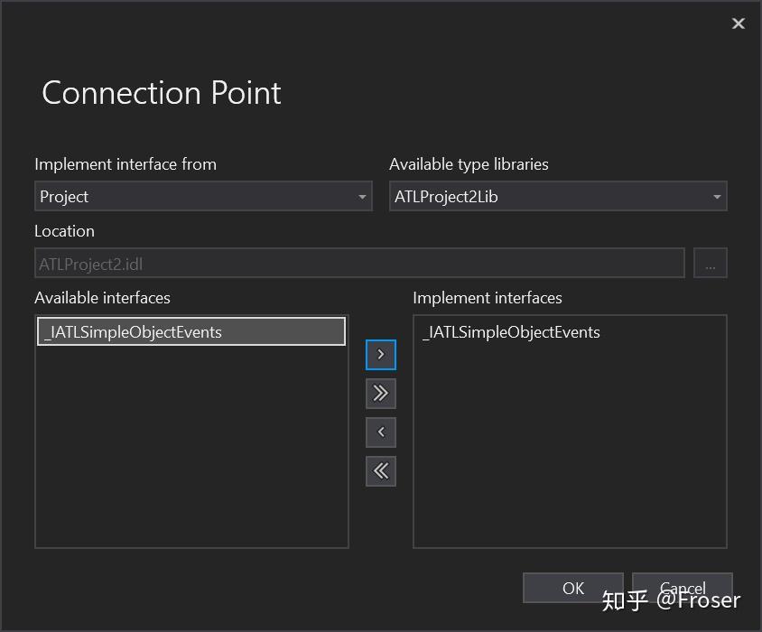Image resolution: width=762 pixels, height=632 pixels.
Task: Click the Implement interfaces label
Action: tap(488, 298)
